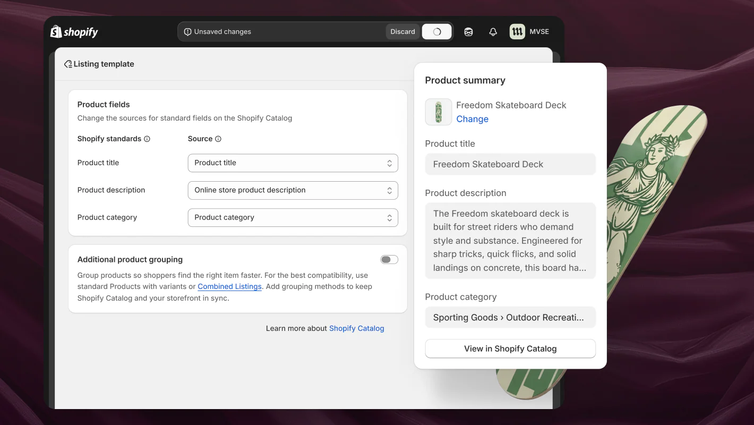
Task: Click View in Shopify Catalog
Action: click(510, 348)
